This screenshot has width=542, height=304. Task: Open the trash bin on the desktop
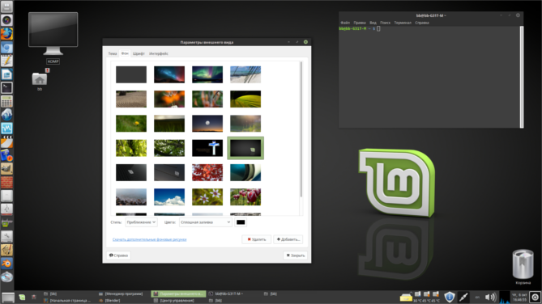[523, 264]
